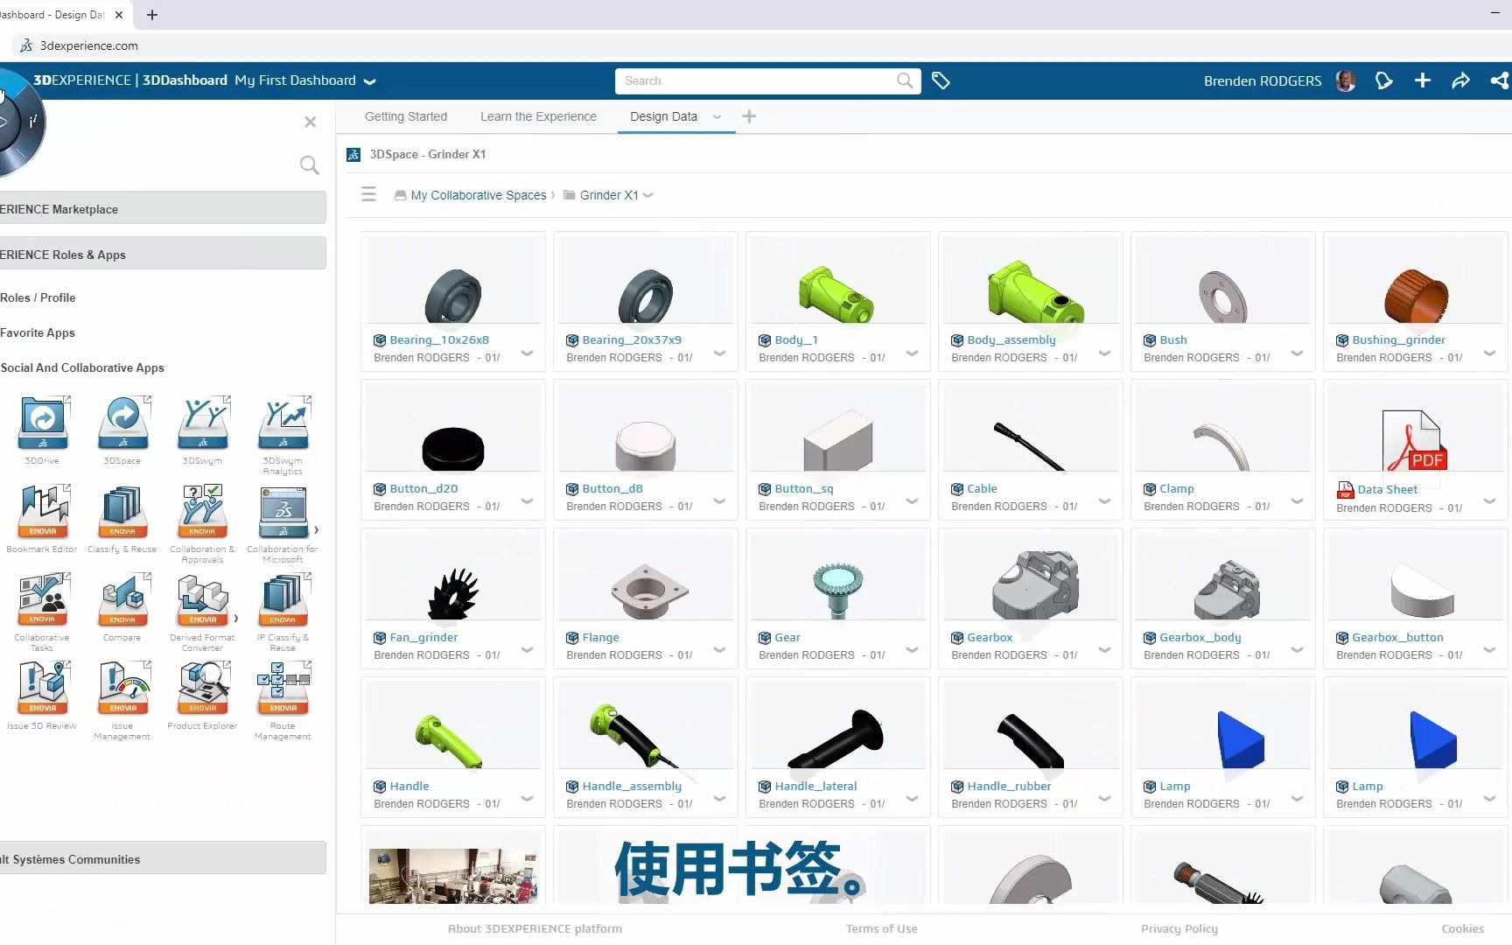Click the share icon in the top bar
1512x945 pixels.
(x=1499, y=80)
